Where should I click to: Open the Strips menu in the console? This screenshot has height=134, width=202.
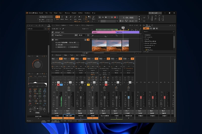(x=65, y=55)
